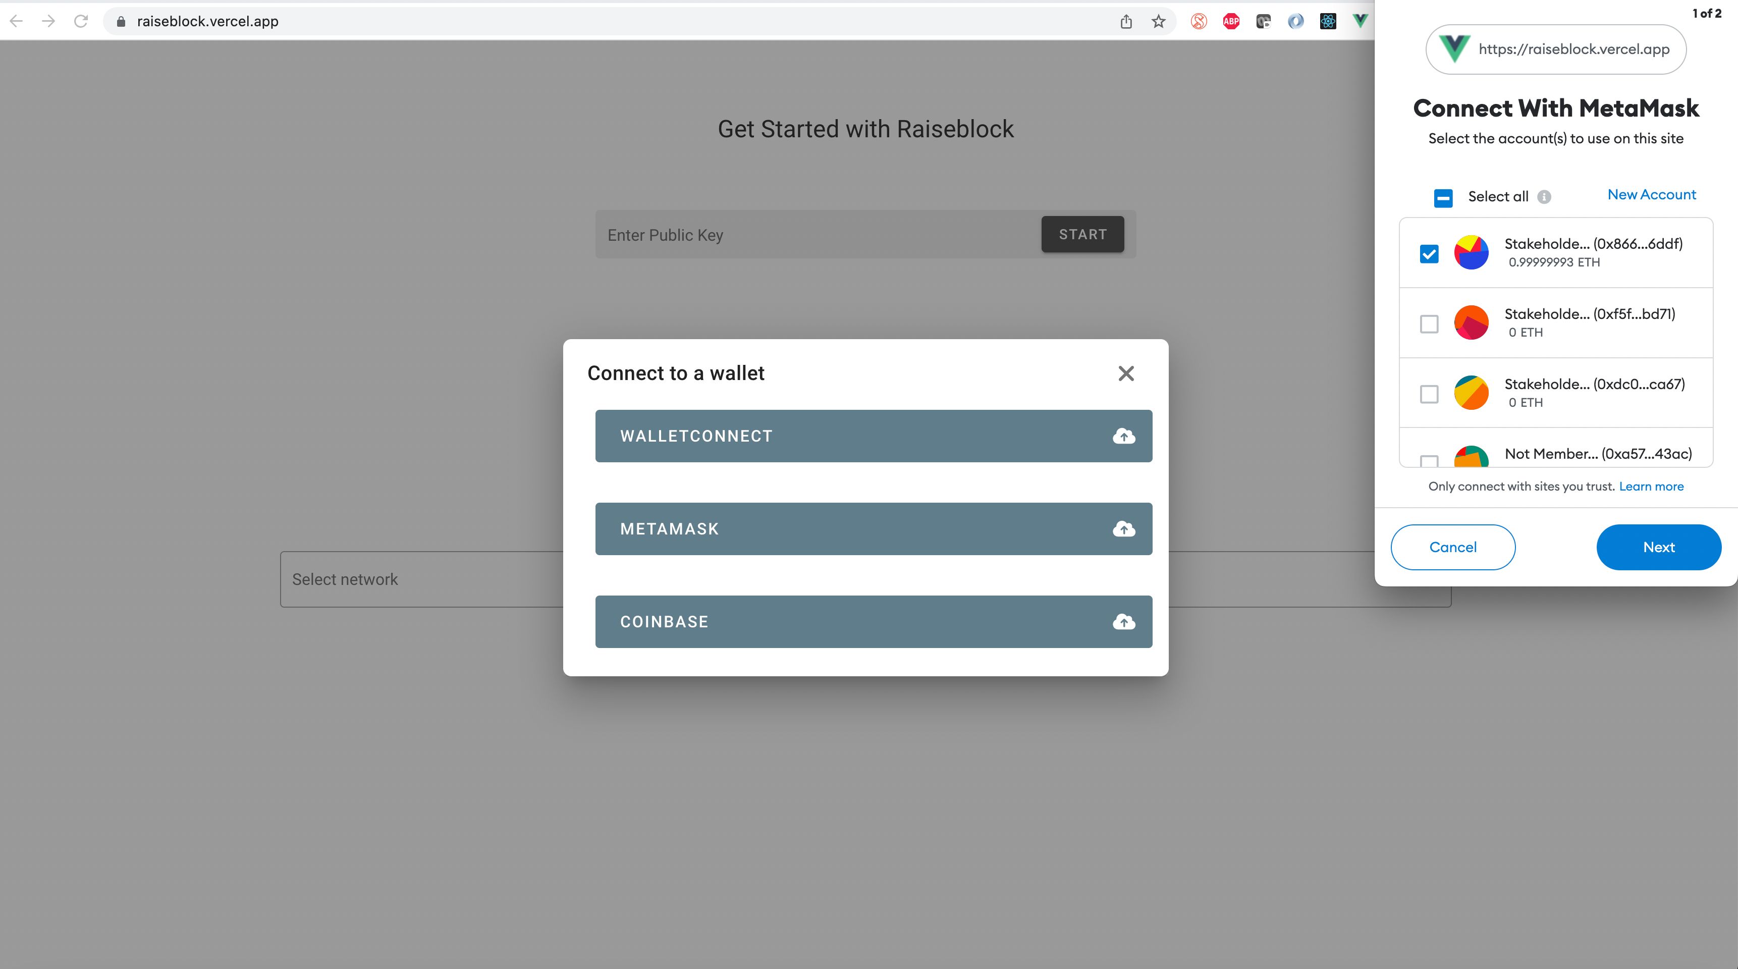The image size is (1738, 969).
Task: Check the Not Member 0xa57...43ac checkbox
Action: (1429, 461)
